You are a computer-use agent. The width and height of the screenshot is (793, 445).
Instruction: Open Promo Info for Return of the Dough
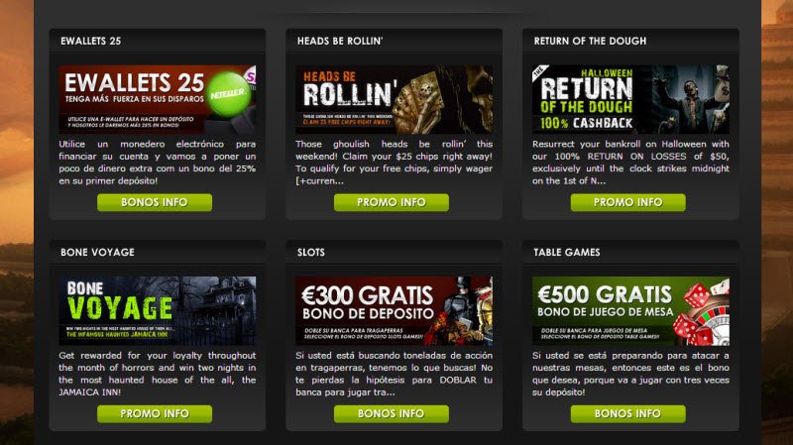coord(628,202)
